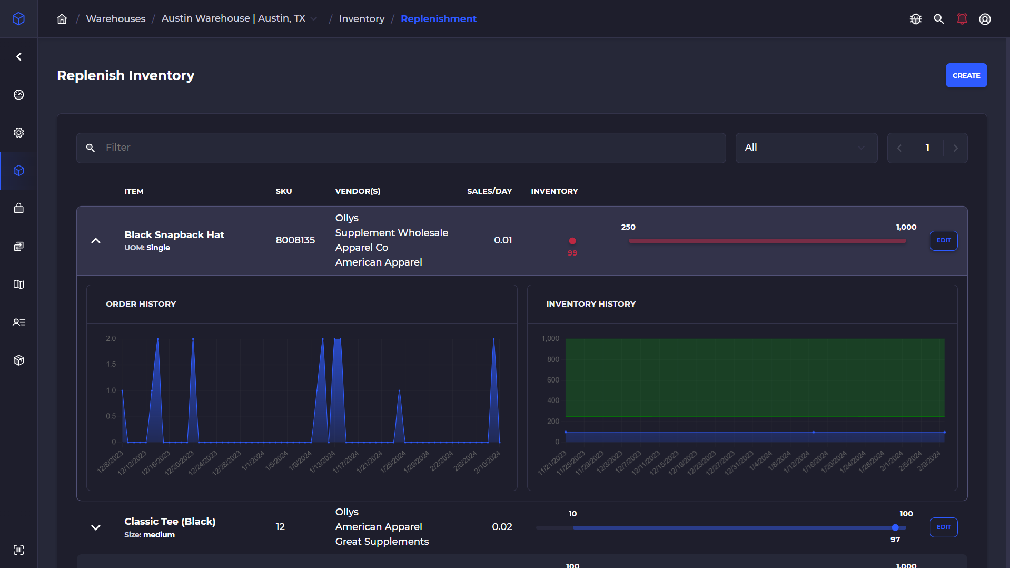Image resolution: width=1010 pixels, height=568 pixels.
Task: Open the globe language icon in header
Action: click(916, 19)
